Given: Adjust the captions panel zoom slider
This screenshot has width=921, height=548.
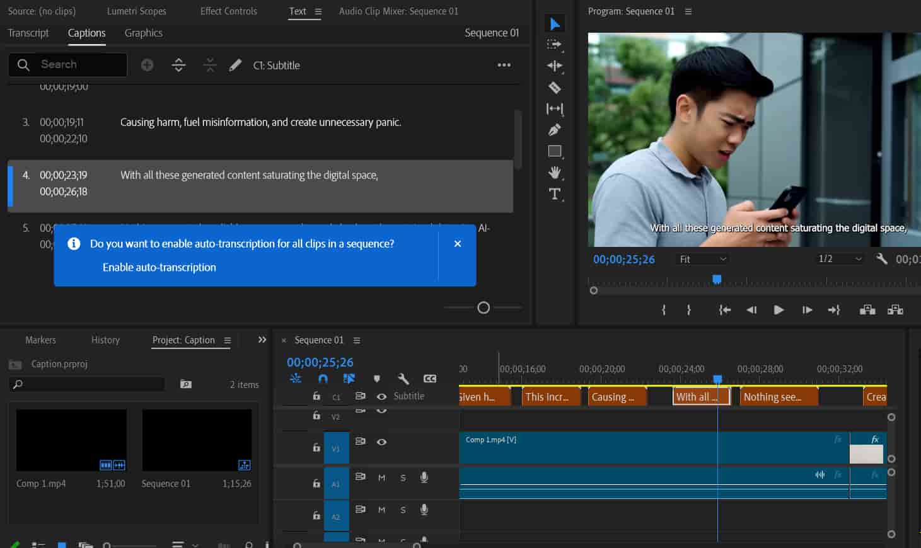Looking at the screenshot, I should pos(484,307).
